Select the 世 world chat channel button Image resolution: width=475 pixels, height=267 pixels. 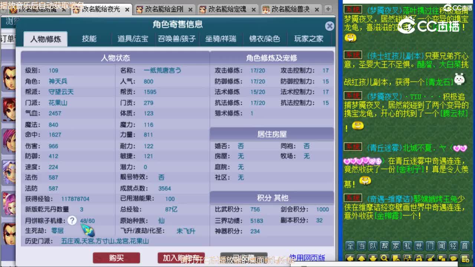419,246
